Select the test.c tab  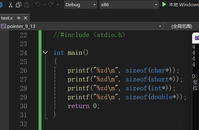click(x=7, y=18)
